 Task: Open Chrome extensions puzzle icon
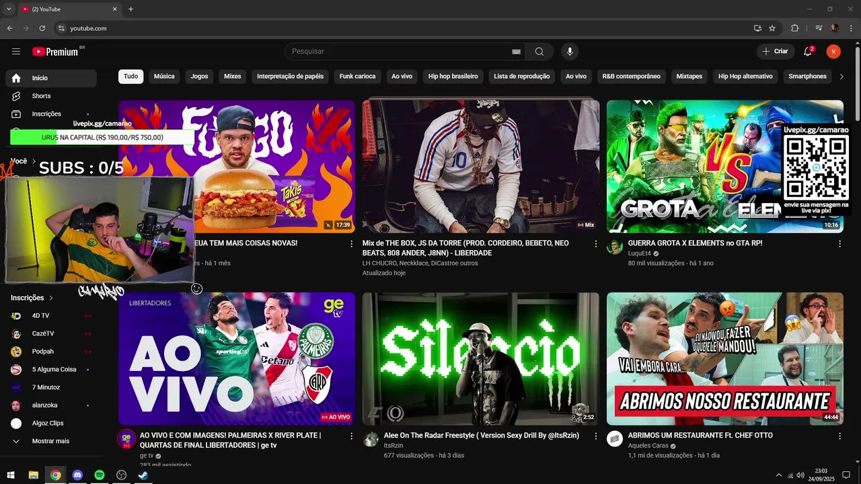coord(795,28)
